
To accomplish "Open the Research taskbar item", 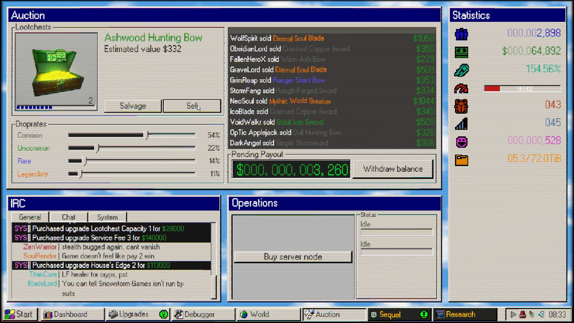I will [x=460, y=314].
